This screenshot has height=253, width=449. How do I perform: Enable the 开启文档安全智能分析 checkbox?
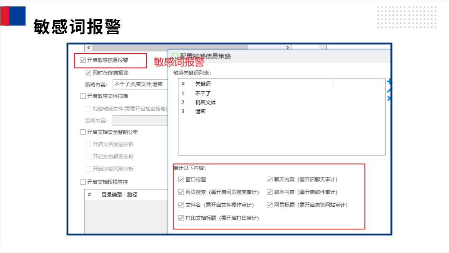pyautogui.click(x=83, y=132)
